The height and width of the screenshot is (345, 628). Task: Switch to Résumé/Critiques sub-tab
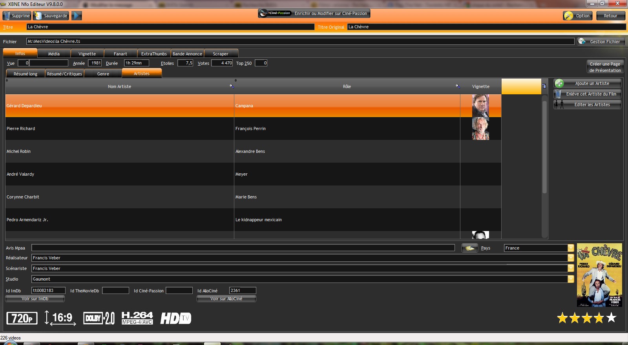(x=64, y=74)
